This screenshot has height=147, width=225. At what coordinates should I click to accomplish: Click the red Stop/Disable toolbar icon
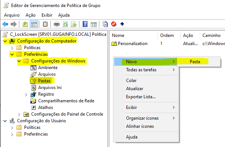pyautogui.click(x=114, y=24)
